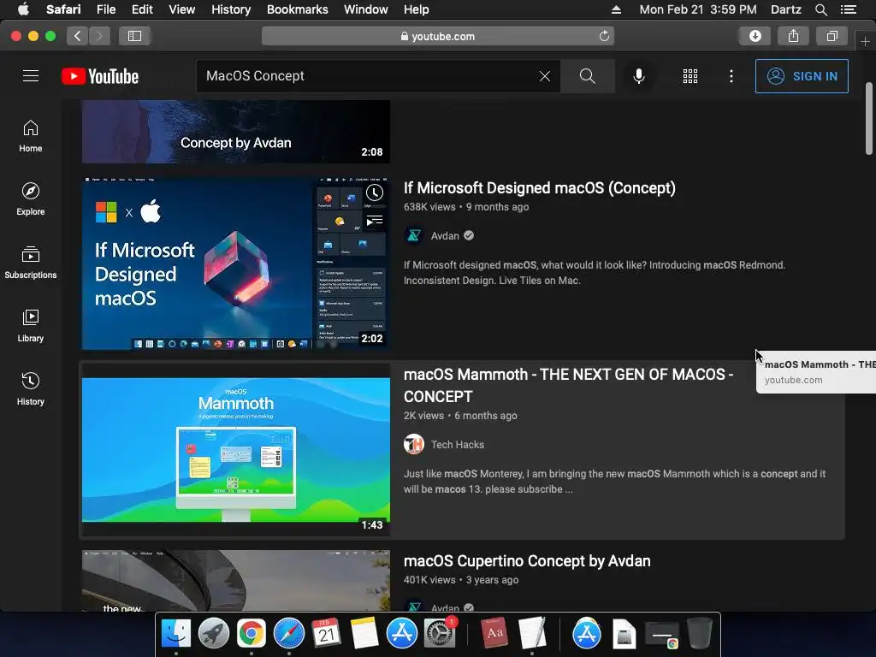Viewport: 876px width, 657px height.
Task: Show Safari downloads
Action: [755, 36]
